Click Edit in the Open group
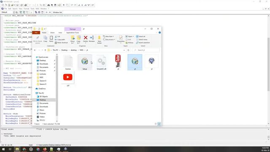This screenshot has height=152, width=270. pyautogui.click(x=128, y=40)
